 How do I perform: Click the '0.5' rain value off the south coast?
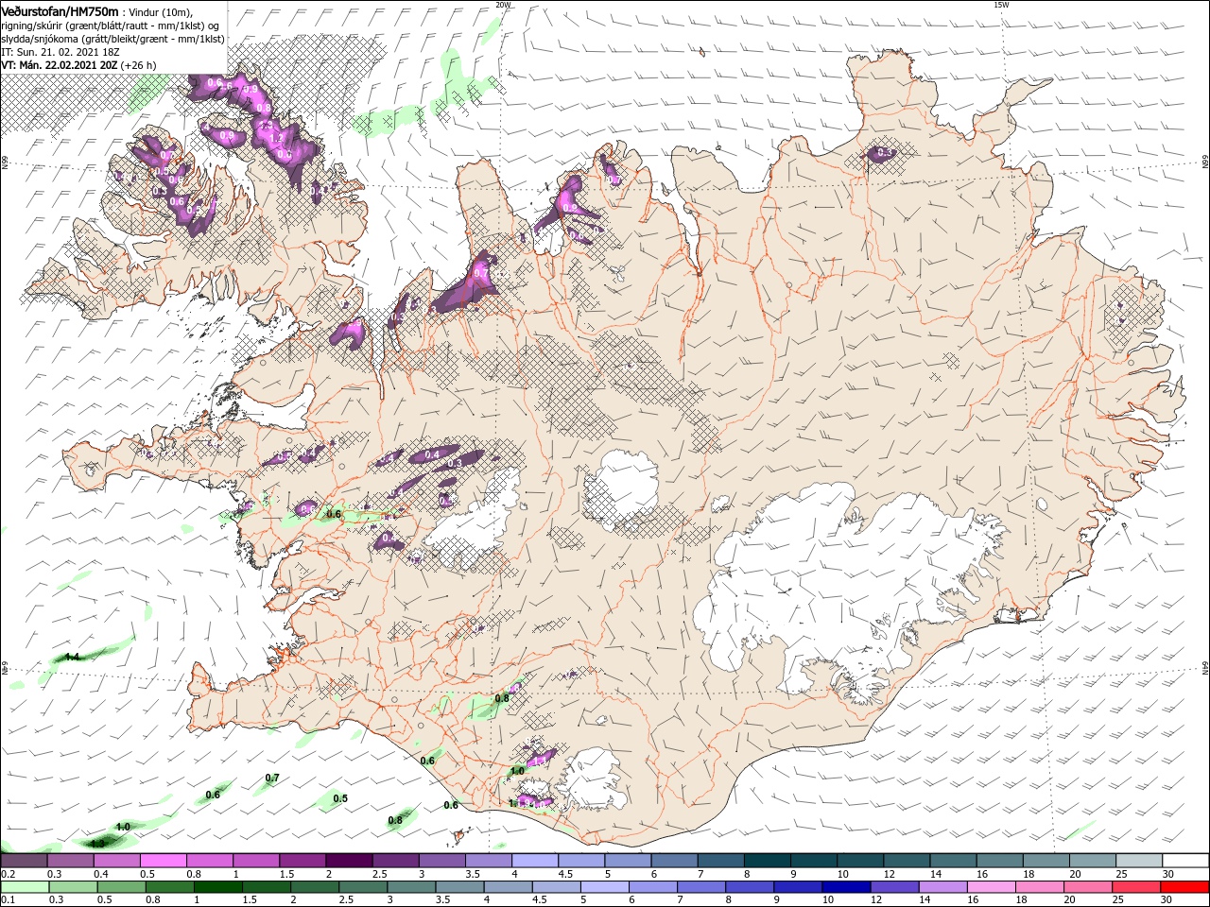pos(340,798)
